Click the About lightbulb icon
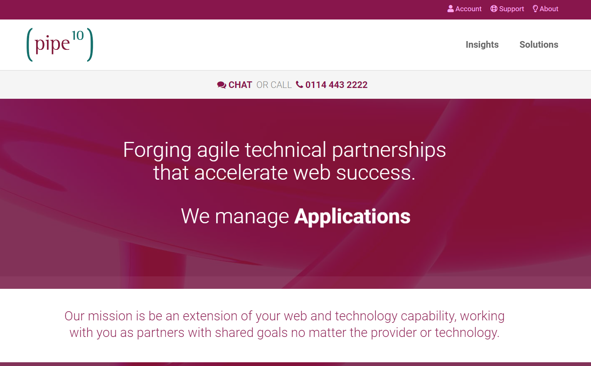This screenshot has width=591, height=366. click(x=535, y=9)
